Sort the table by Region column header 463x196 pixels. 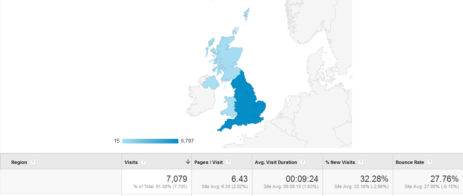click(x=19, y=162)
